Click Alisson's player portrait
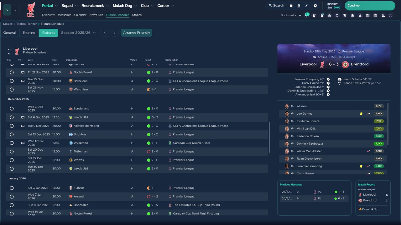The height and width of the screenshot is (225, 401). 287,106
